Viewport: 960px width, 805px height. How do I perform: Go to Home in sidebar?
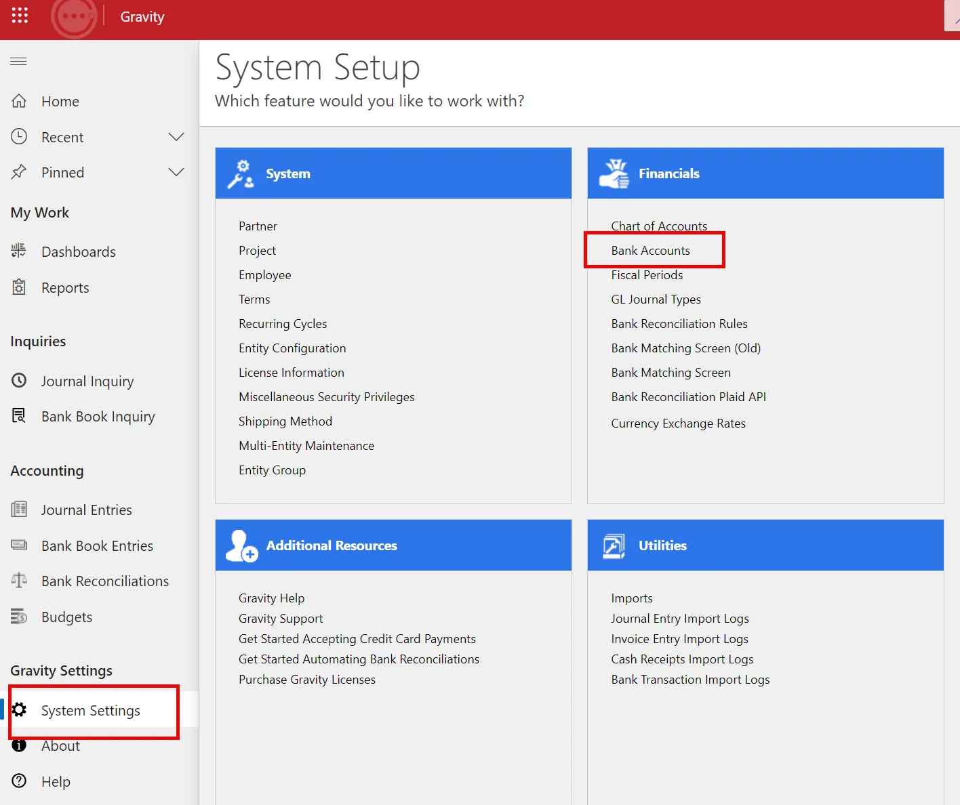pos(60,102)
